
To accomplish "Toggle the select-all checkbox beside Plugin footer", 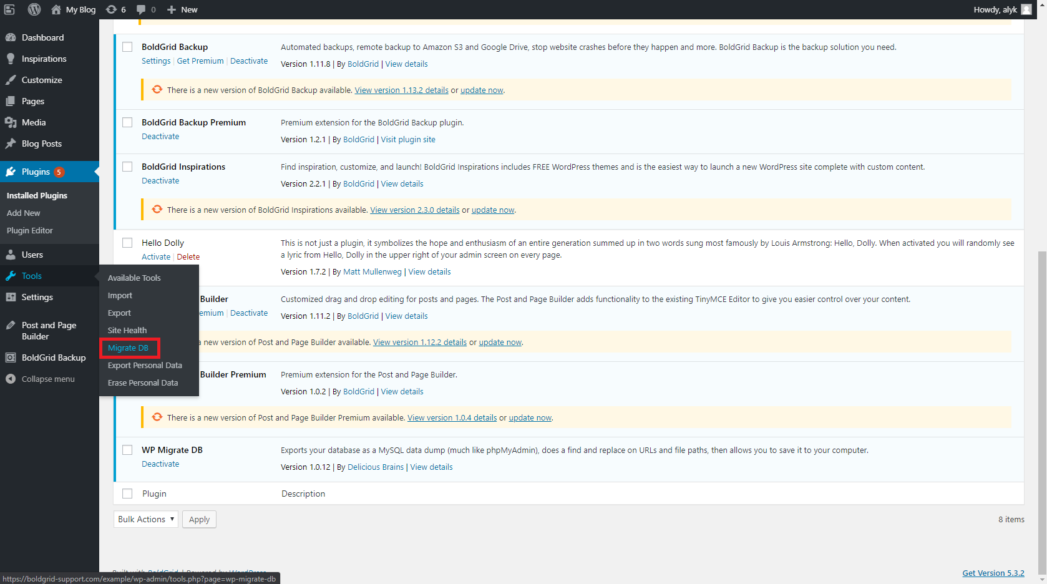I will 127,494.
